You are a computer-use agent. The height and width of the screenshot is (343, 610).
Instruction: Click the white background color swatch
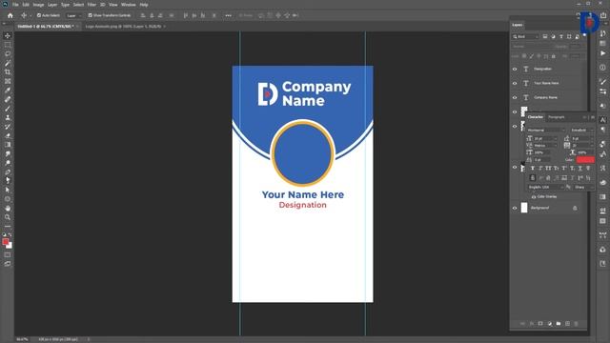click(10, 246)
